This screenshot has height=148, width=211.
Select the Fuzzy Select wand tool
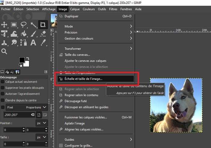(33, 25)
